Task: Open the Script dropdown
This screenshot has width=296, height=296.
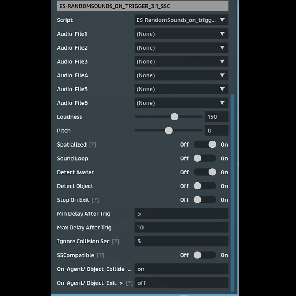Action: pos(181,20)
